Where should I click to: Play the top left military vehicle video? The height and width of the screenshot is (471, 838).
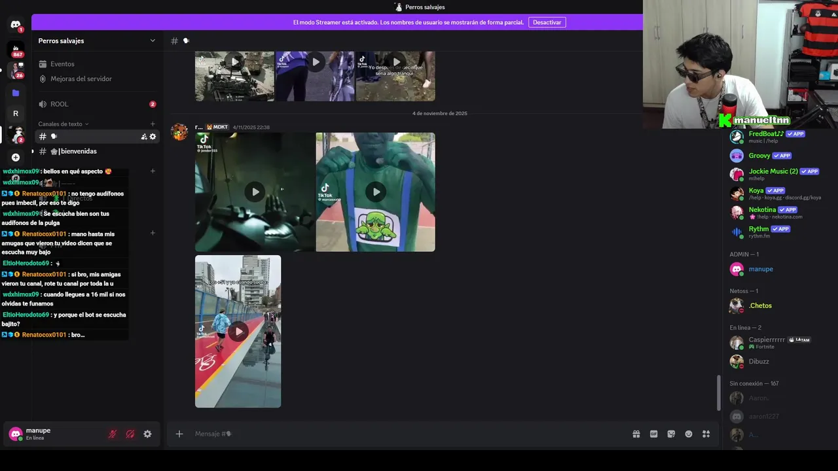pos(234,62)
